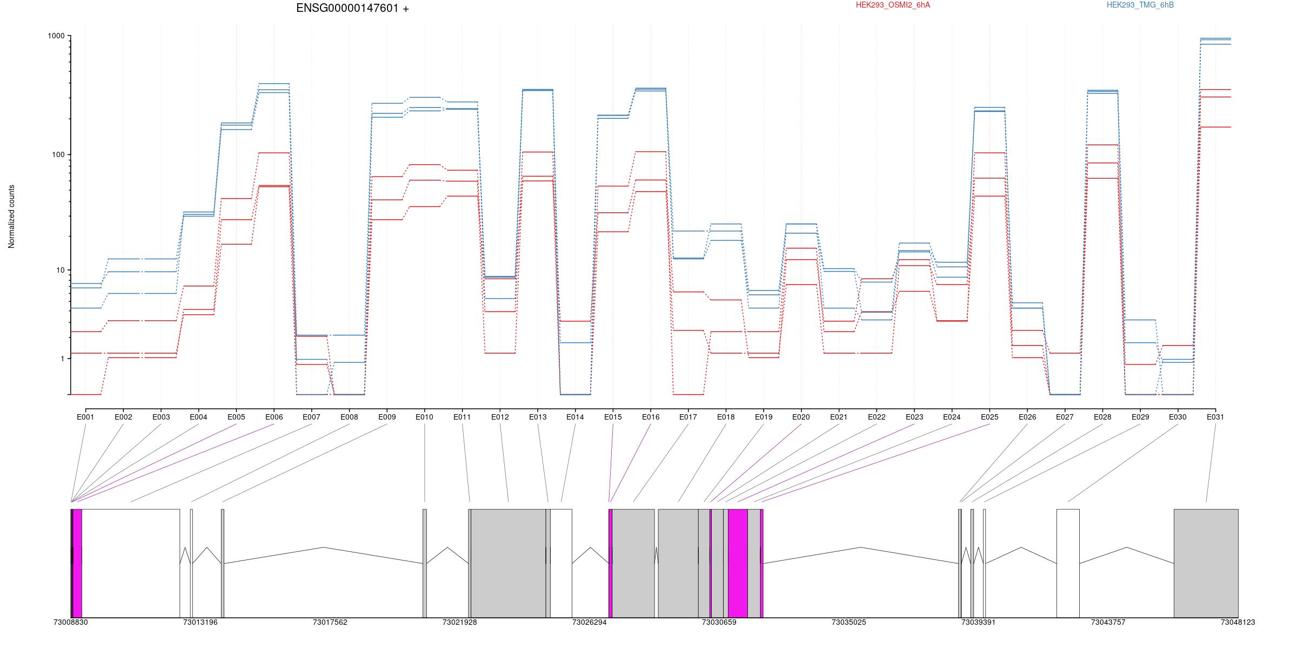Click the Normalized counts axis title
1297x648 pixels.
(11, 217)
